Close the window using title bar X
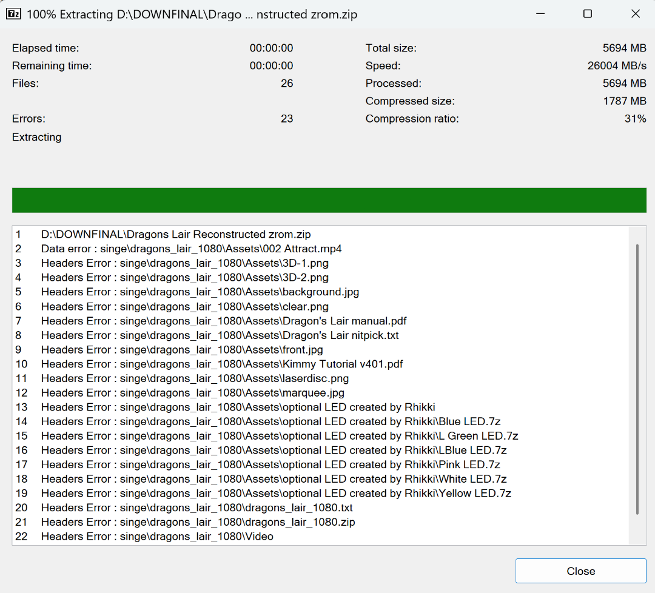Image resolution: width=655 pixels, height=593 pixels. coord(635,14)
